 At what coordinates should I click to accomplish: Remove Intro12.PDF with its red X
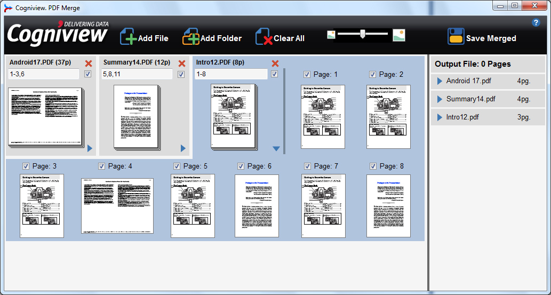coord(275,63)
